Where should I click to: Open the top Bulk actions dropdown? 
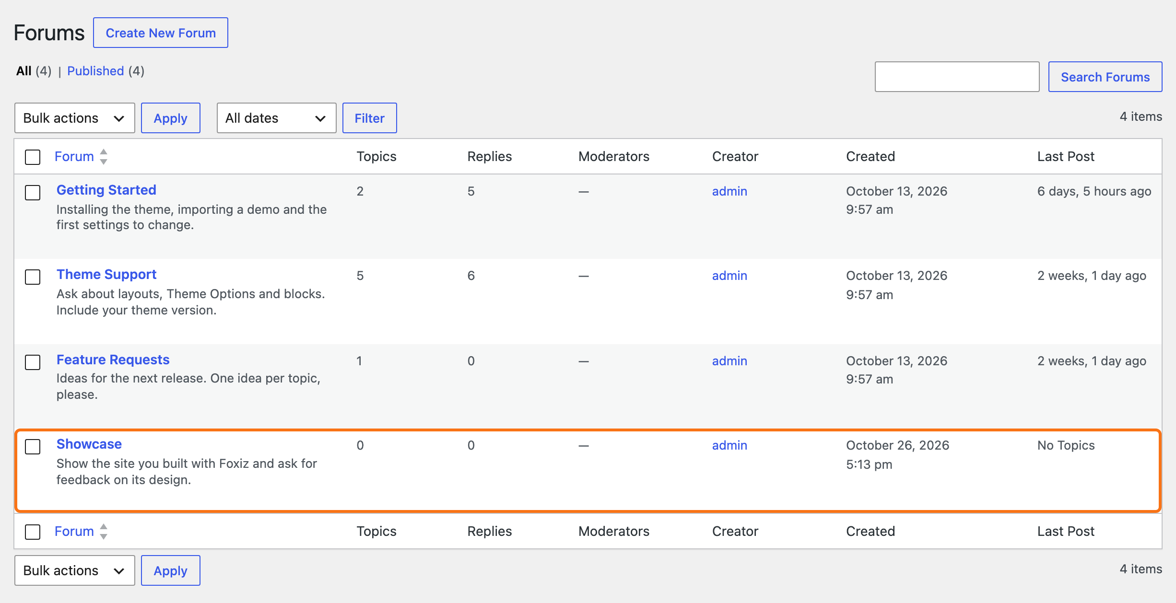coord(75,118)
